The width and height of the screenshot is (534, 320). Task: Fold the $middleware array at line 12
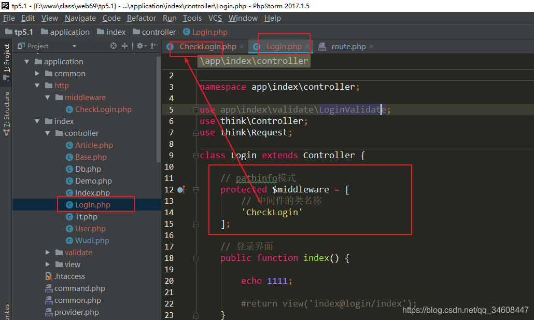pyautogui.click(x=196, y=189)
